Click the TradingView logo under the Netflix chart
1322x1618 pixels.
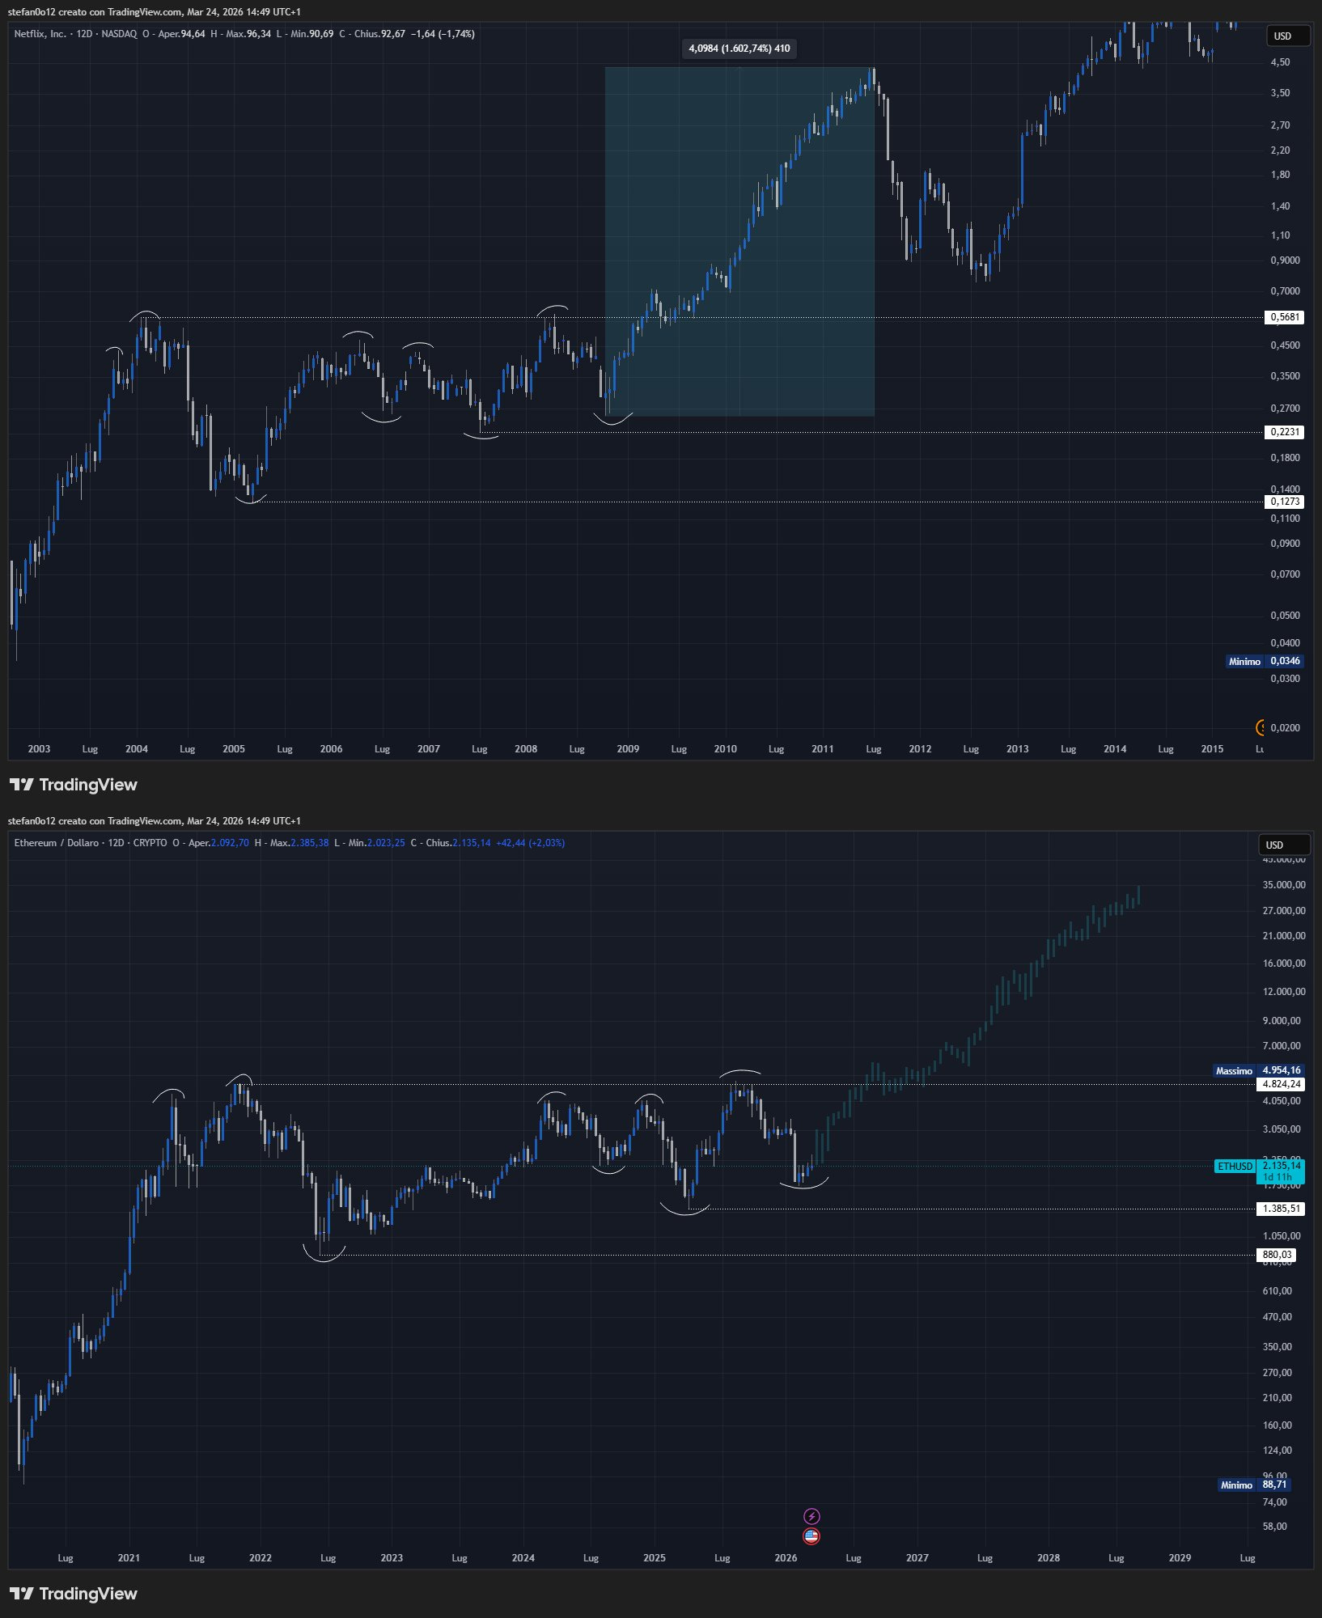pyautogui.click(x=73, y=785)
